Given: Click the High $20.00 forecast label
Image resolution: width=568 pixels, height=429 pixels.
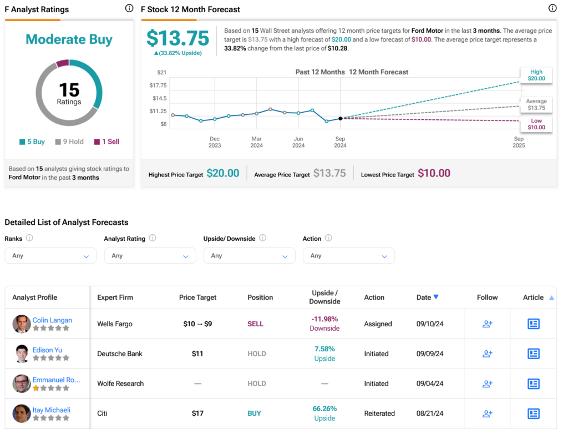Looking at the screenshot, I should tap(536, 75).
